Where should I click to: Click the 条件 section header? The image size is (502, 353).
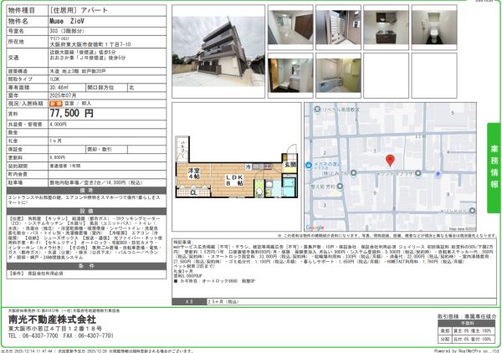[x=86, y=266]
